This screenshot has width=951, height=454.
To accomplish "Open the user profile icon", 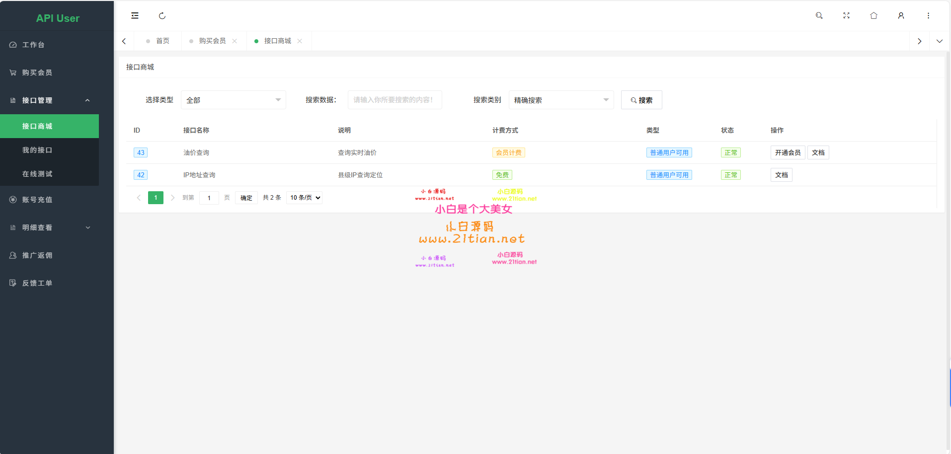I will click(x=901, y=15).
